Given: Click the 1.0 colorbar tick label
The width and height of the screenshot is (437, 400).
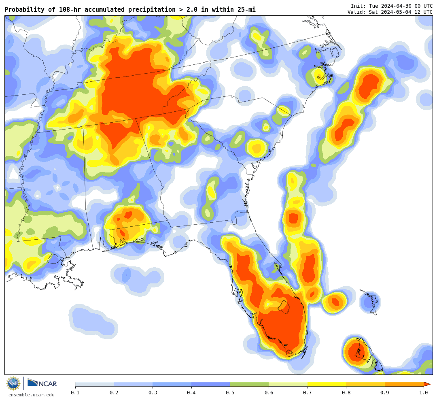Looking at the screenshot, I should (x=424, y=393).
